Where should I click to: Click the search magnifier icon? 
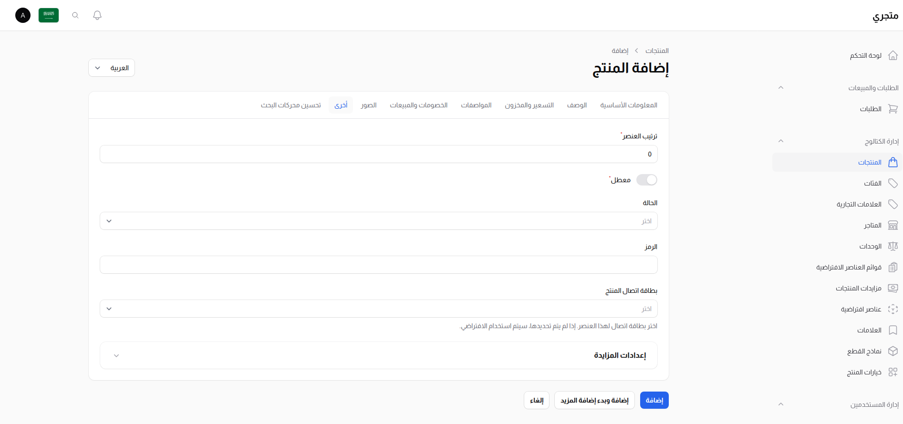pos(75,15)
